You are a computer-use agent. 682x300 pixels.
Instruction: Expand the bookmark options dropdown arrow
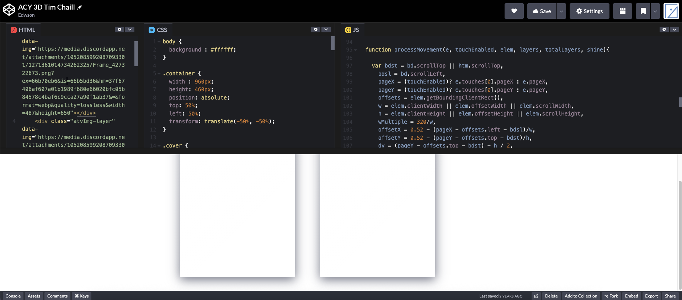point(655,11)
